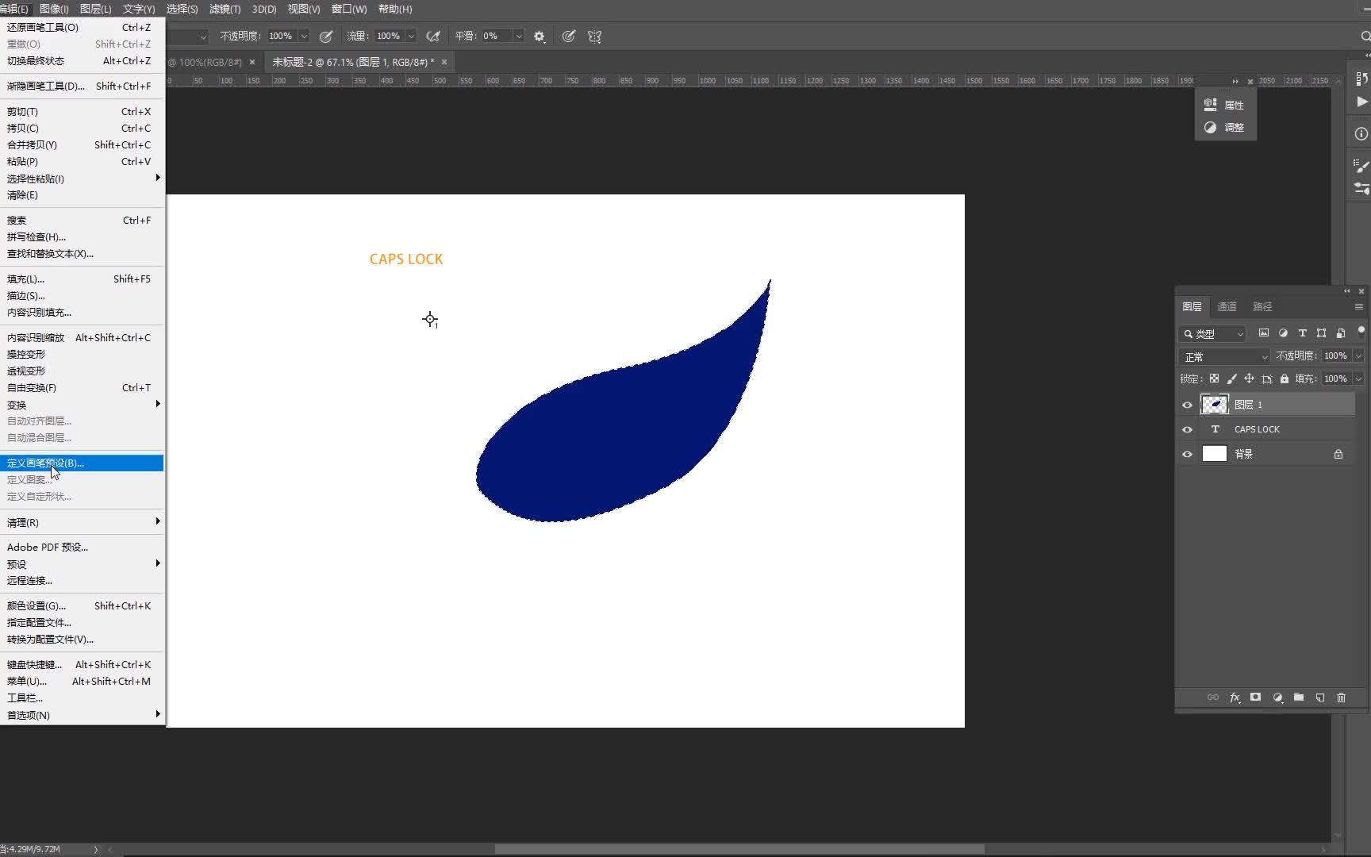Screen dimensions: 1371x857
Task: Click the search magnifier icon at top right
Action: [1365, 37]
